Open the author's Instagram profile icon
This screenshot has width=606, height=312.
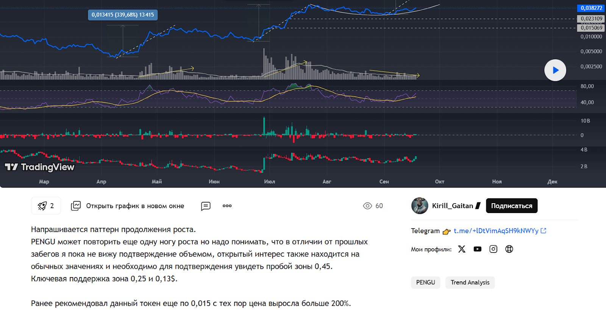coord(493,249)
